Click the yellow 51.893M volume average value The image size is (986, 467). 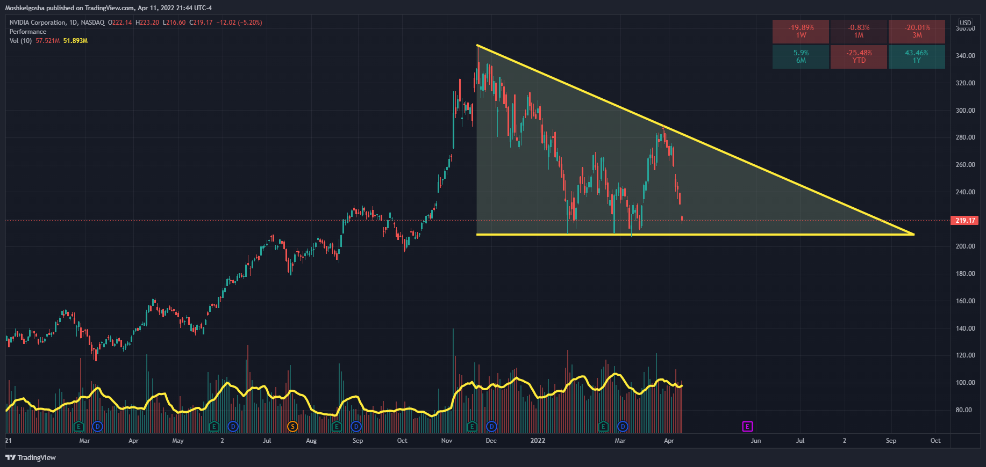pos(75,41)
